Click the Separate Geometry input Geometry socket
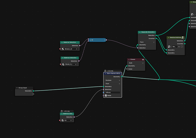The height and width of the screenshot is (138, 196). pos(138,45)
